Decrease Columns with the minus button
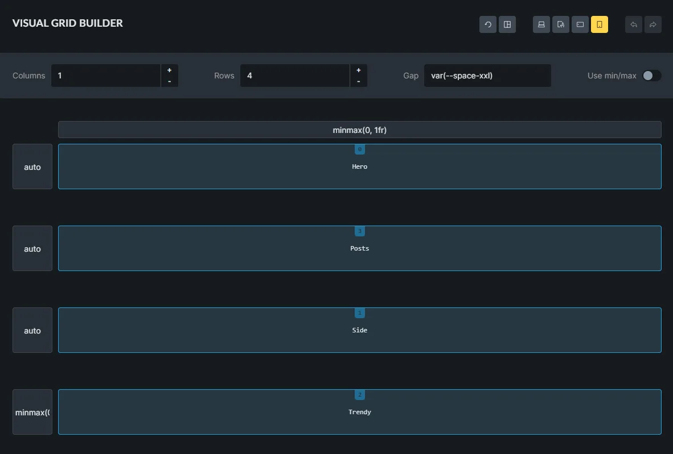673x454 pixels. 170,81
